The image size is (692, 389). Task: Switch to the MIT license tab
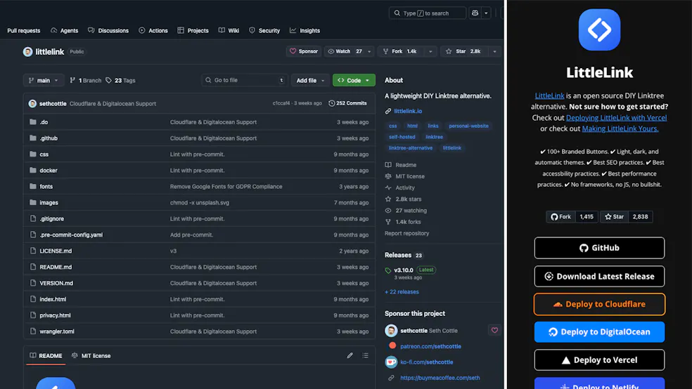click(91, 355)
